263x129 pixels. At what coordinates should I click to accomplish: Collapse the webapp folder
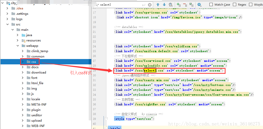18,46
